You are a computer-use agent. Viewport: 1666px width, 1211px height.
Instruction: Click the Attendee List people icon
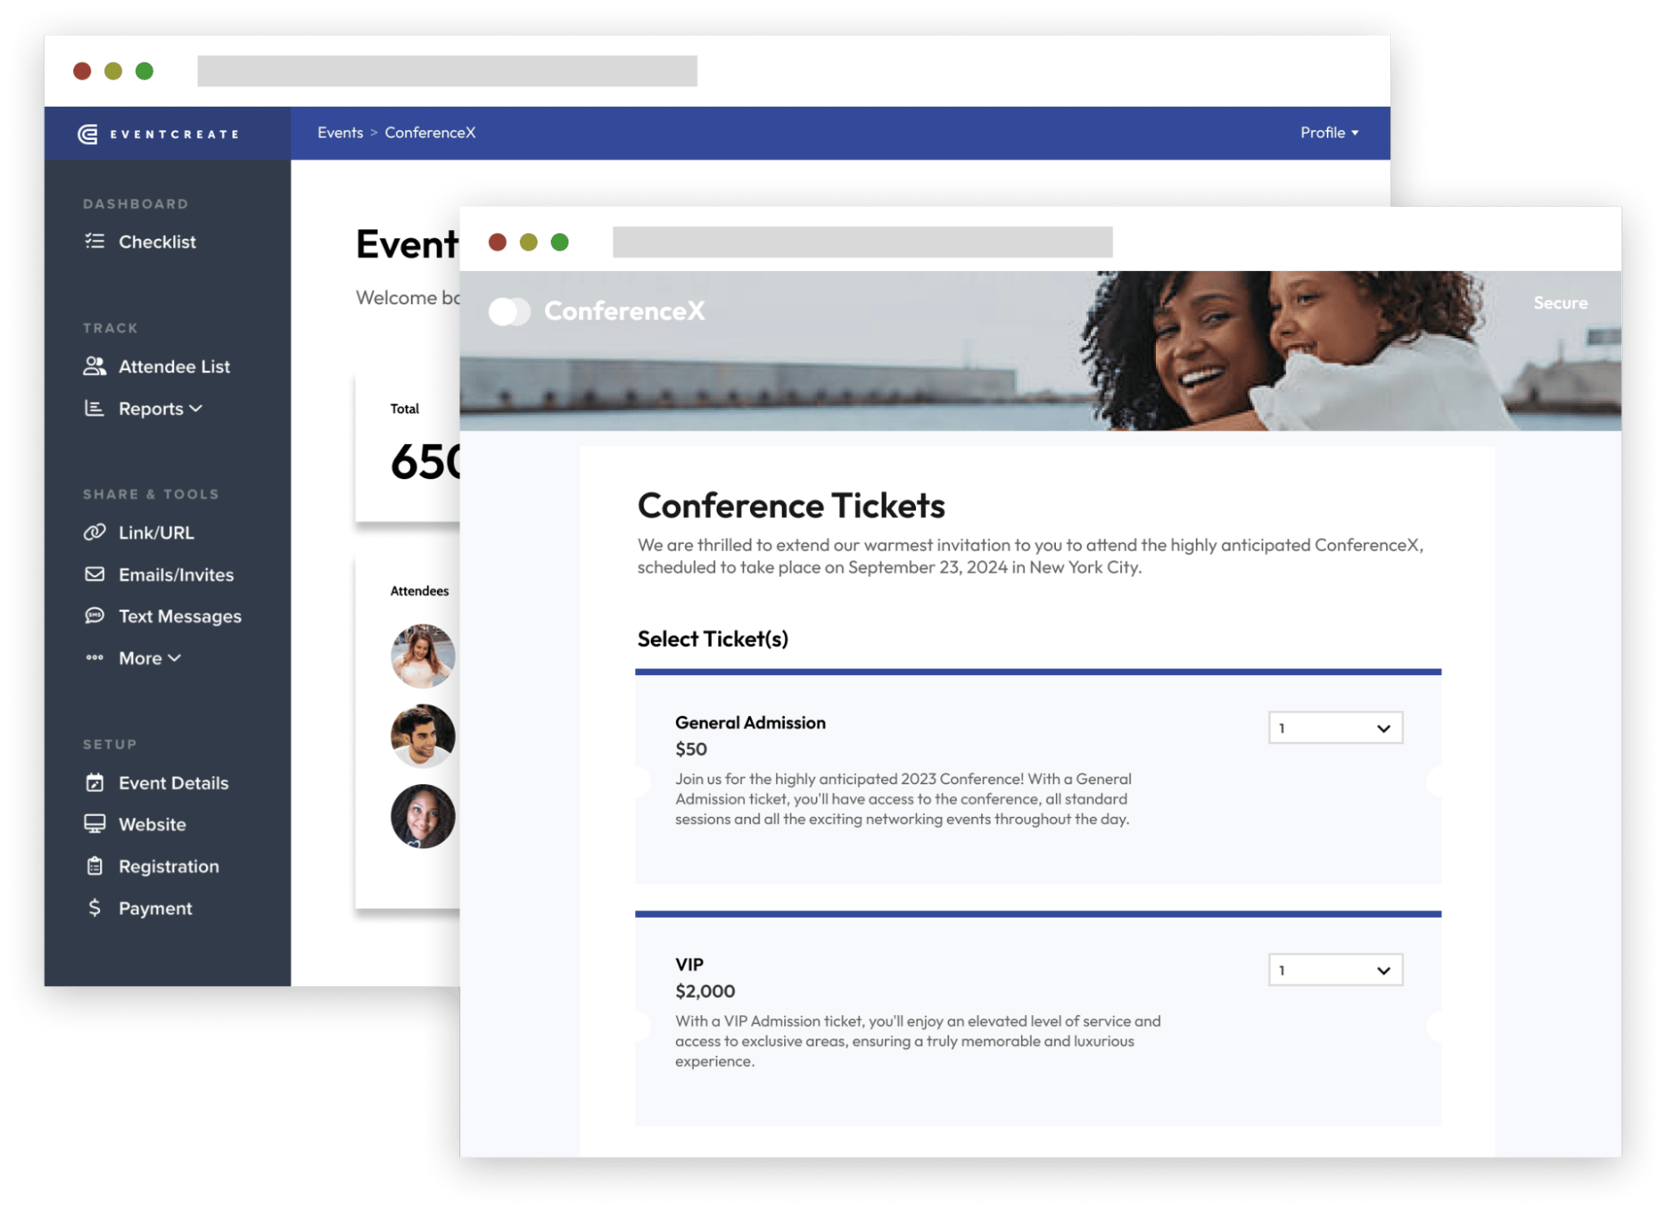click(x=95, y=366)
